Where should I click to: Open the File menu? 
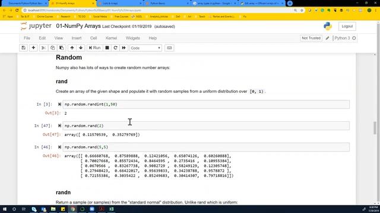coord(27,38)
